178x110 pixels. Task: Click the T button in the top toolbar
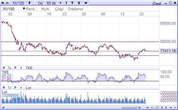(72, 3)
